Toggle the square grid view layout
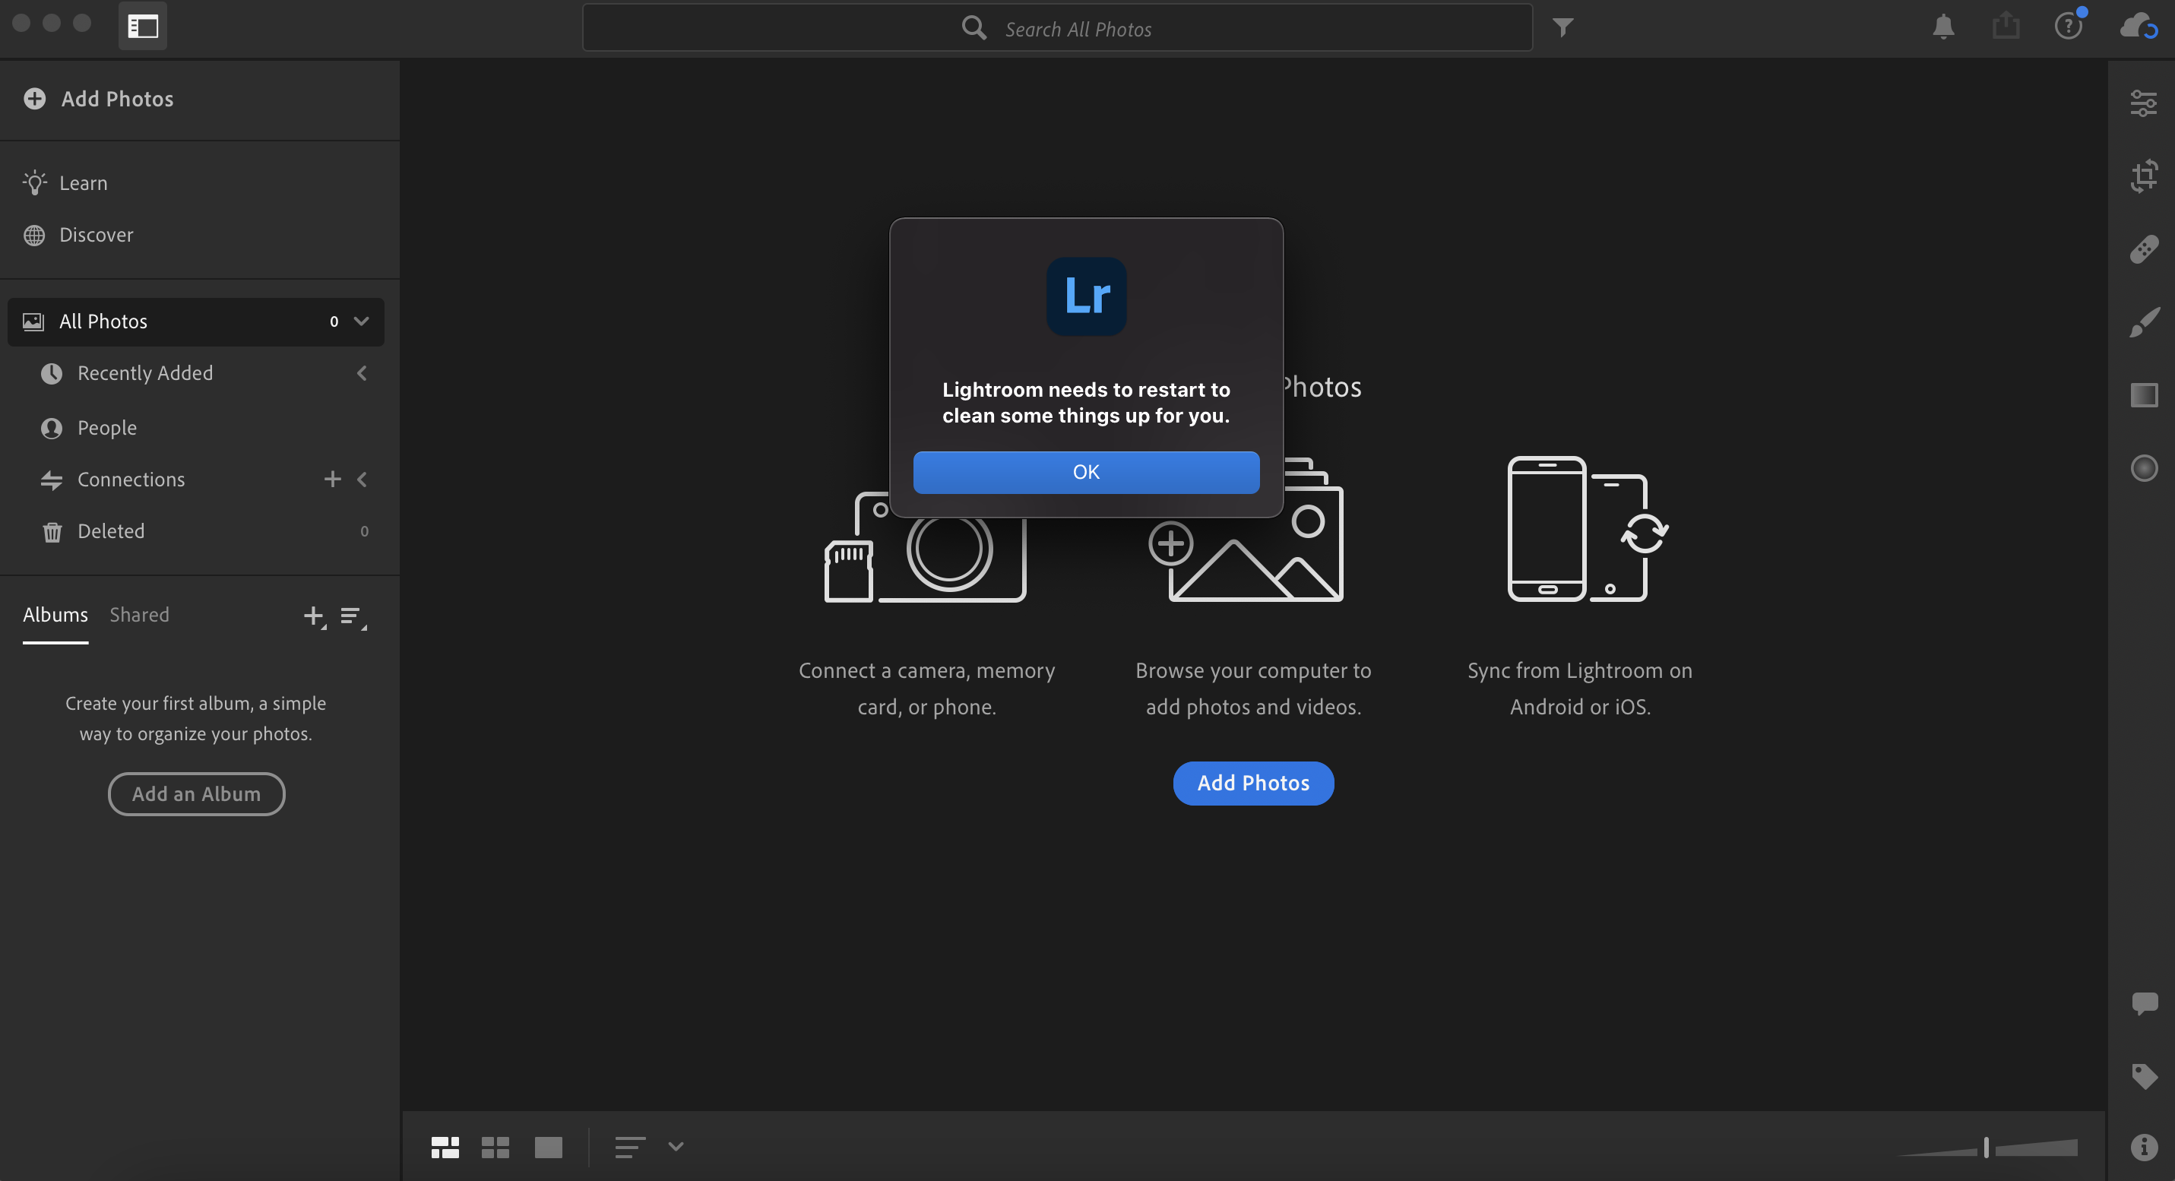This screenshot has width=2175, height=1181. 495,1146
